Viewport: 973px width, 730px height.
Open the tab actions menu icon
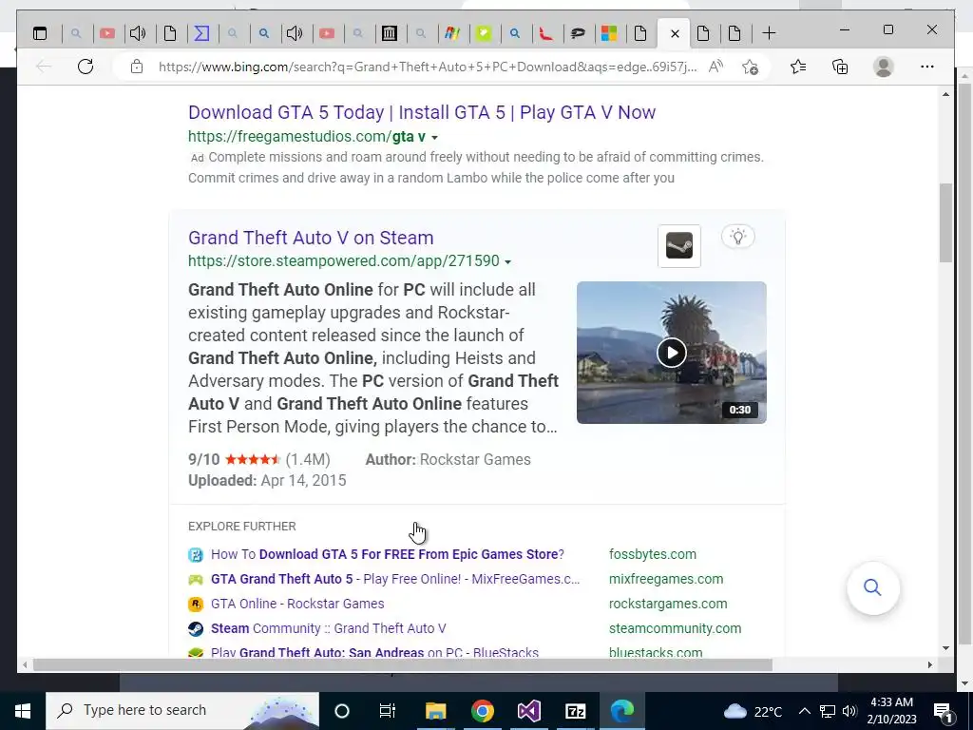pos(40,33)
